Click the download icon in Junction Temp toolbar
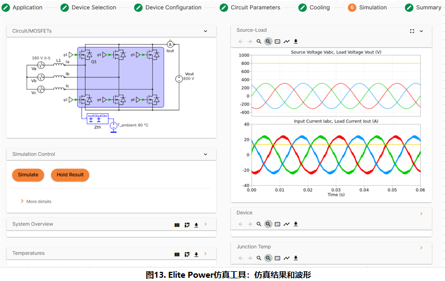 point(296,258)
